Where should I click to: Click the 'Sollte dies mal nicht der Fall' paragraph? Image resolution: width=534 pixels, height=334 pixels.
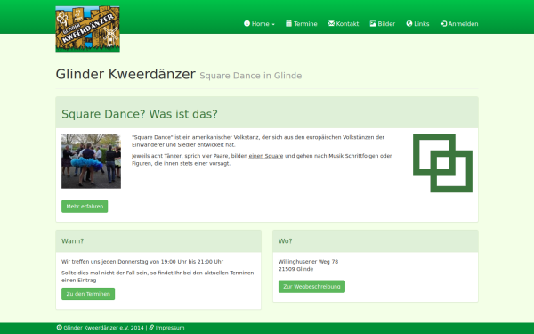click(158, 276)
